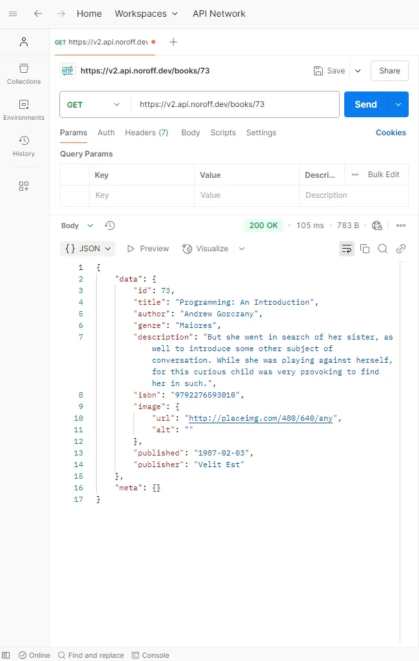This screenshot has width=419, height=661.
Task: Expand the Workspaces dropdown
Action: [146, 14]
